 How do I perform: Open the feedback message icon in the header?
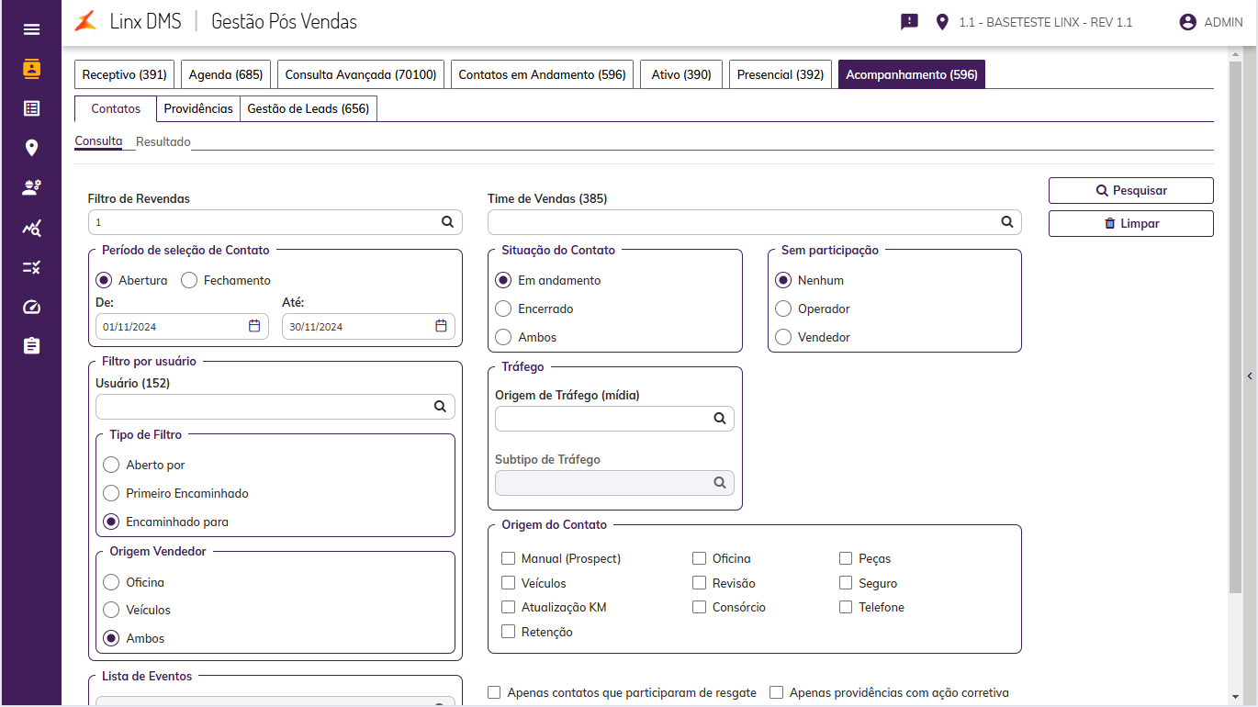click(909, 22)
